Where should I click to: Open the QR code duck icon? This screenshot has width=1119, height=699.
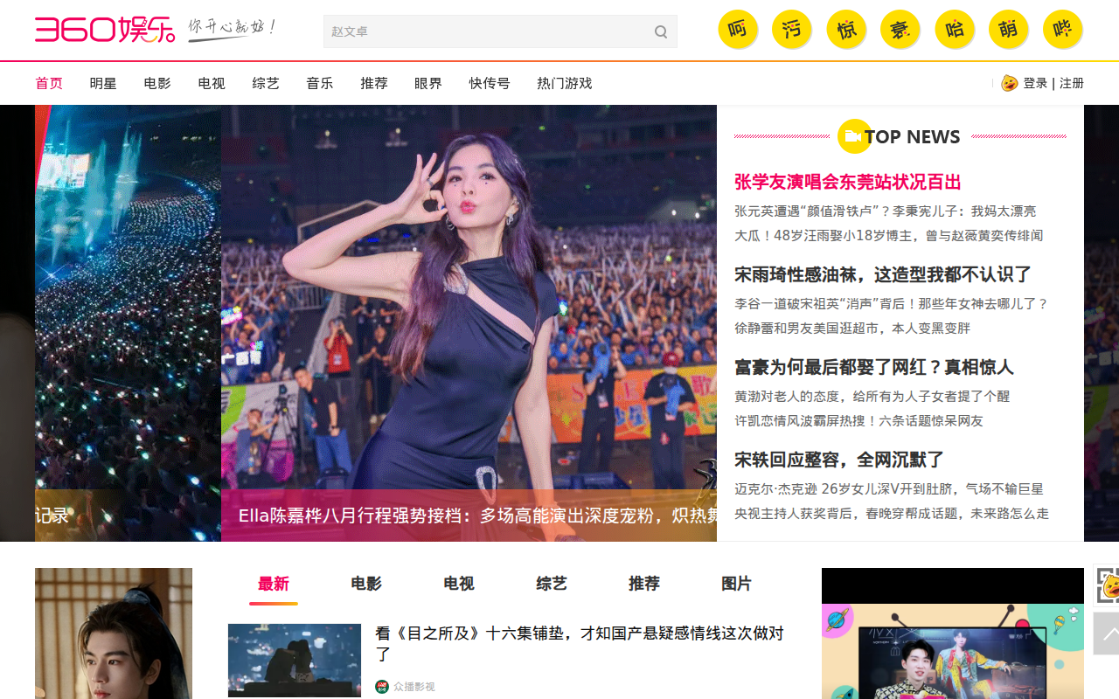(1107, 585)
